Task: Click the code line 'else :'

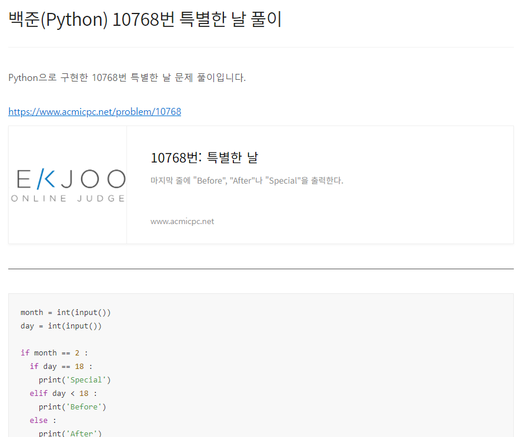Action: tap(43, 421)
